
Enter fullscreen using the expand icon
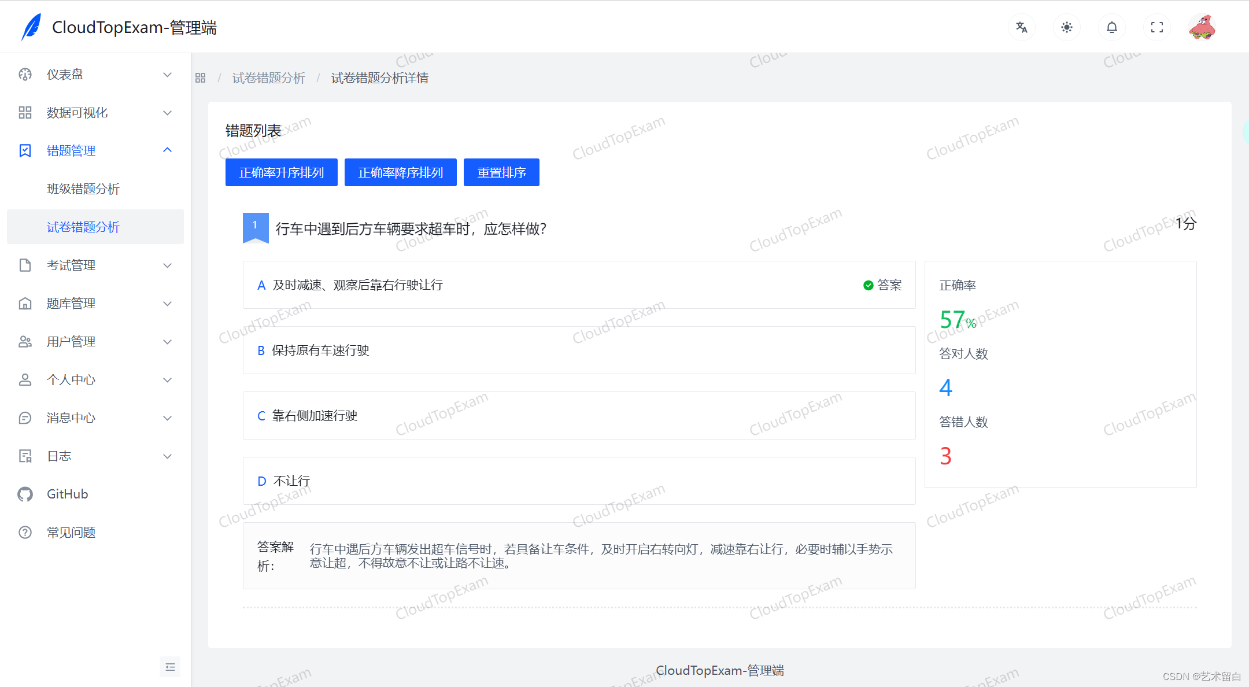click(x=1156, y=27)
